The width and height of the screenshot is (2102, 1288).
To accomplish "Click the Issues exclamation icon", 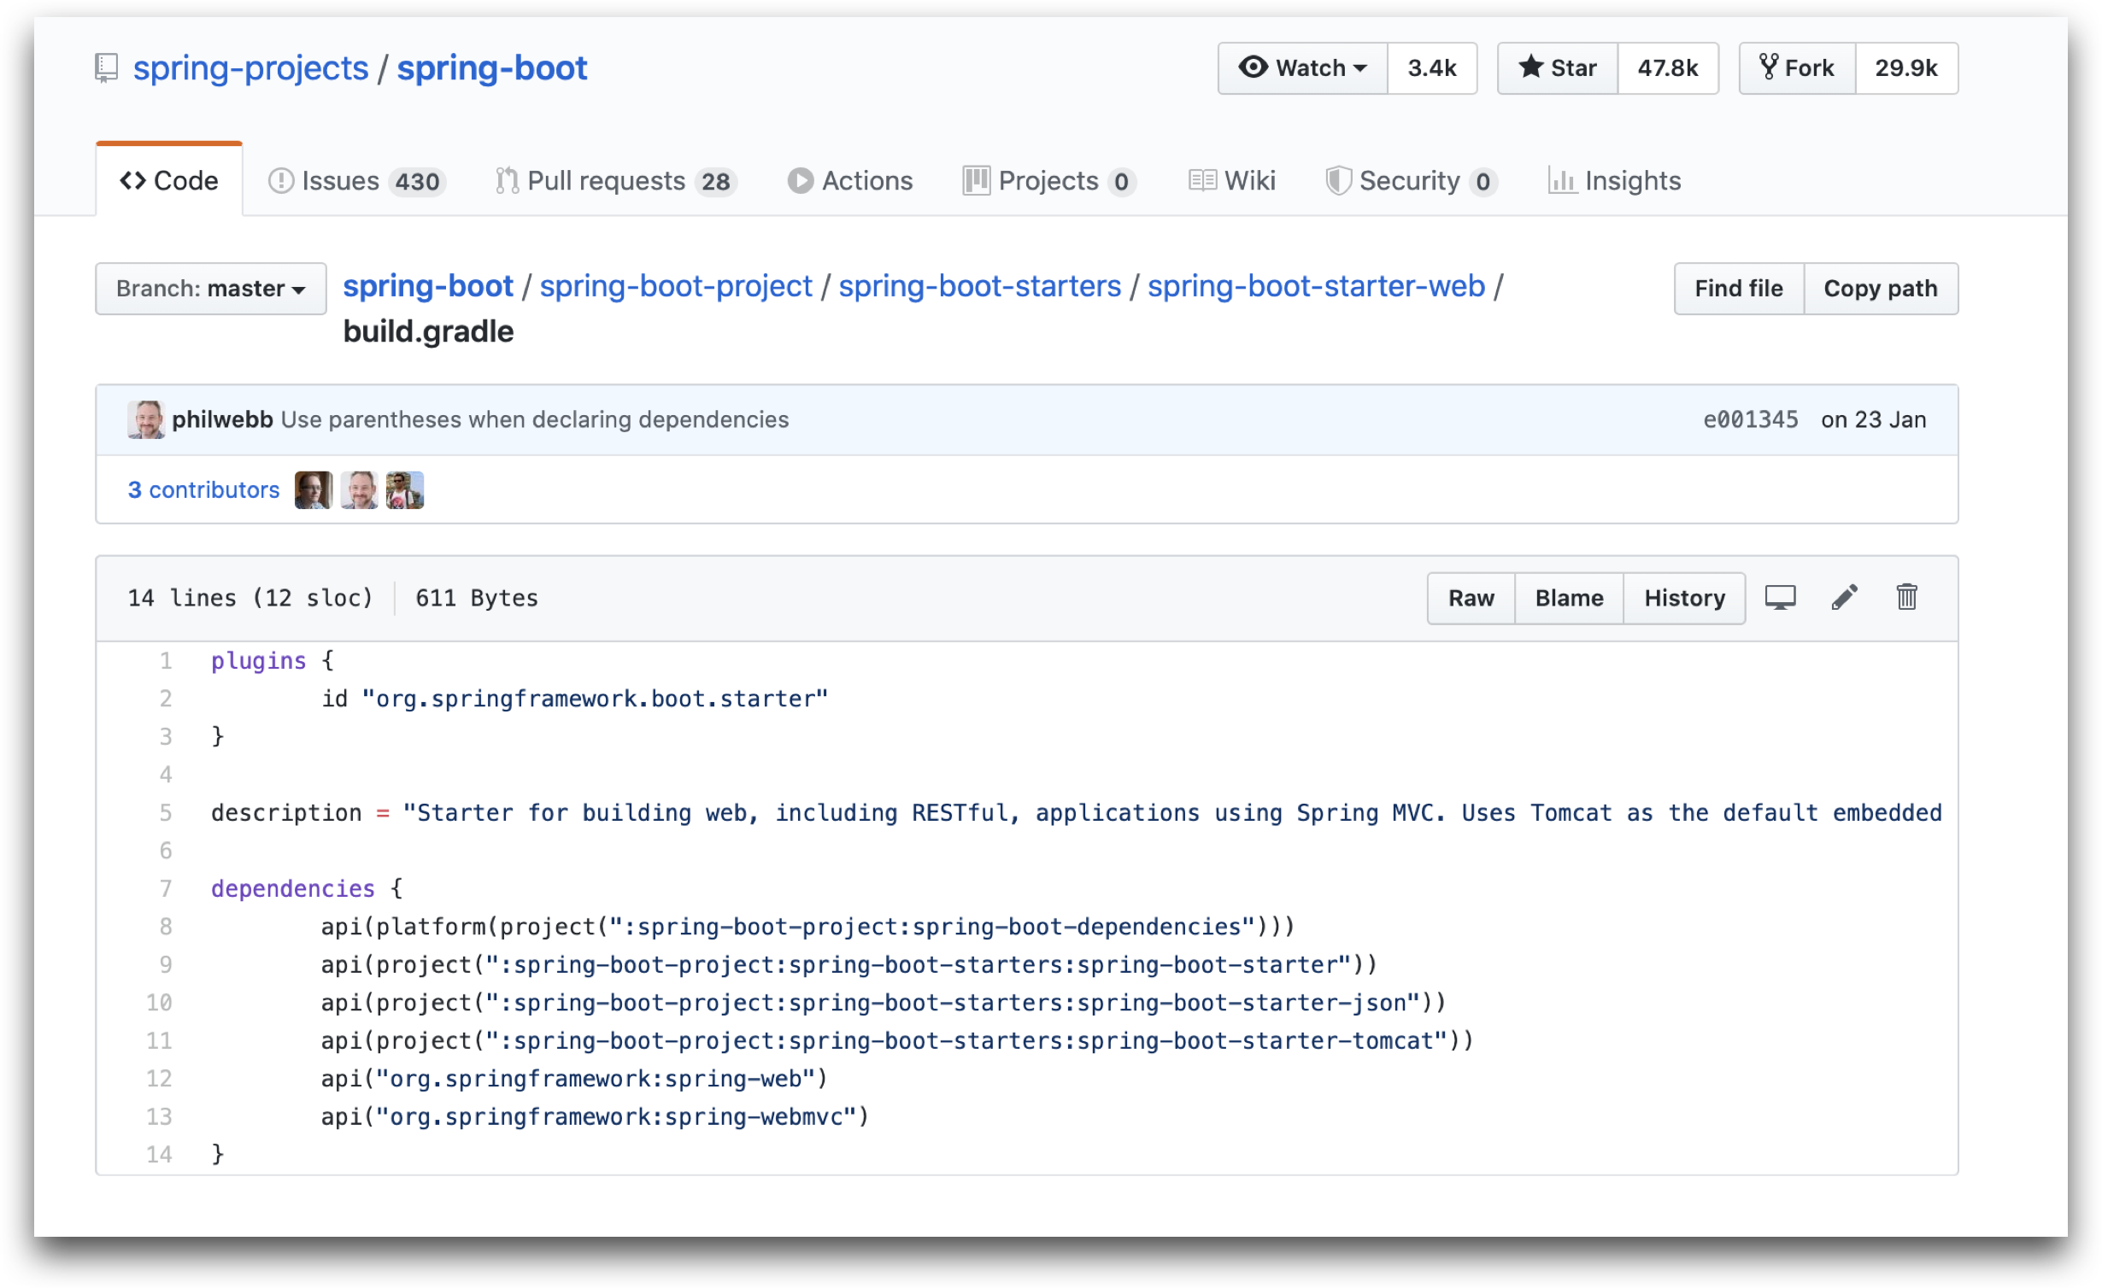I will 281,180.
